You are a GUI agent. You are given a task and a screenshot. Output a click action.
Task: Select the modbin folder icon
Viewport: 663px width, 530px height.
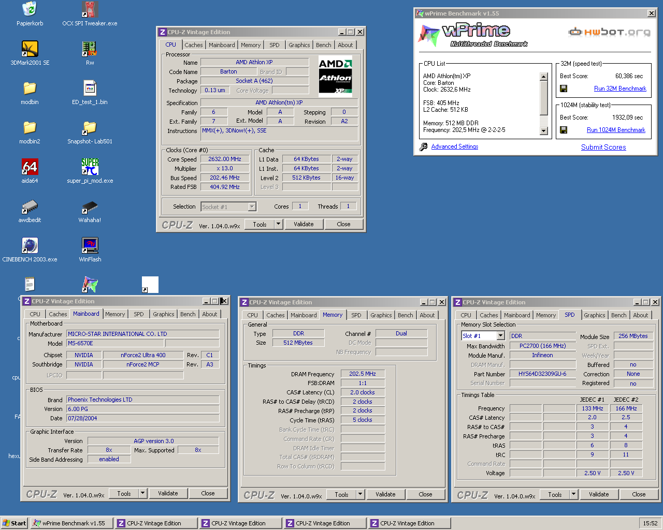point(30,88)
